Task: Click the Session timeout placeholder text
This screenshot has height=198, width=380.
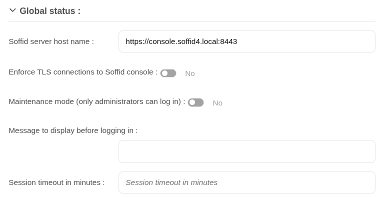Action: [171, 182]
